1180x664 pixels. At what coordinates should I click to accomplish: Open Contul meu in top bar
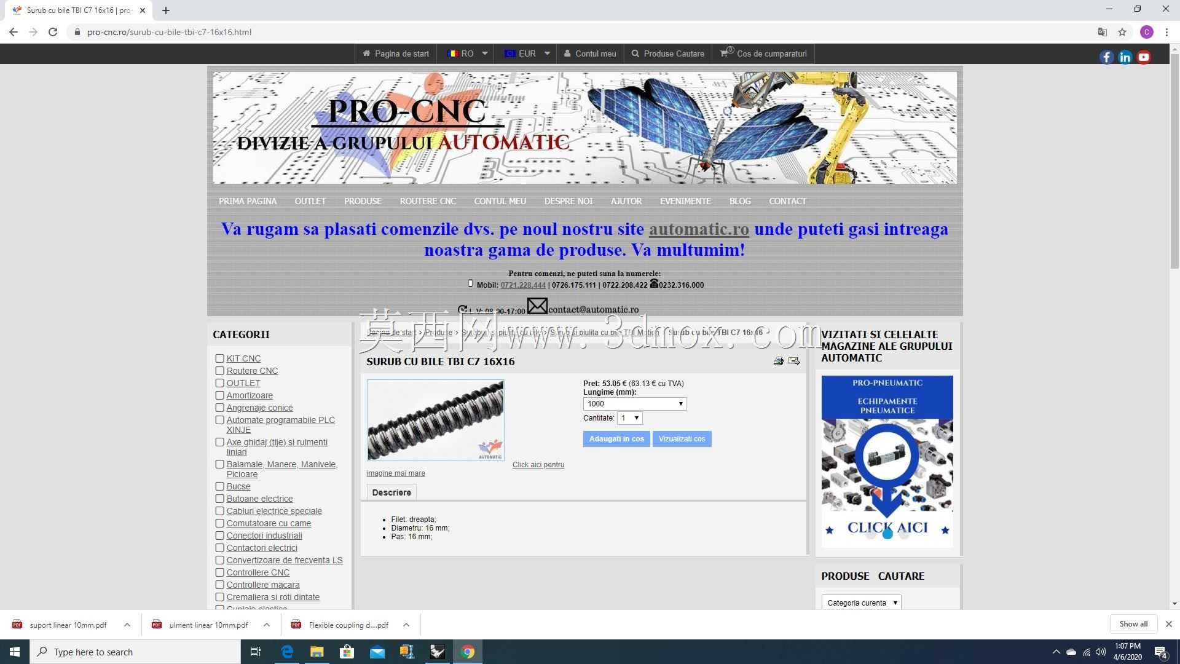click(x=590, y=53)
